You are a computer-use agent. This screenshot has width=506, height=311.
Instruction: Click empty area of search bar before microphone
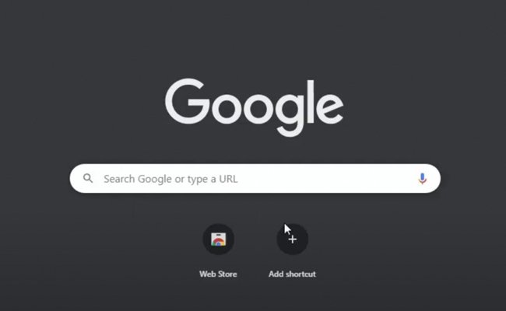[x=326, y=179]
